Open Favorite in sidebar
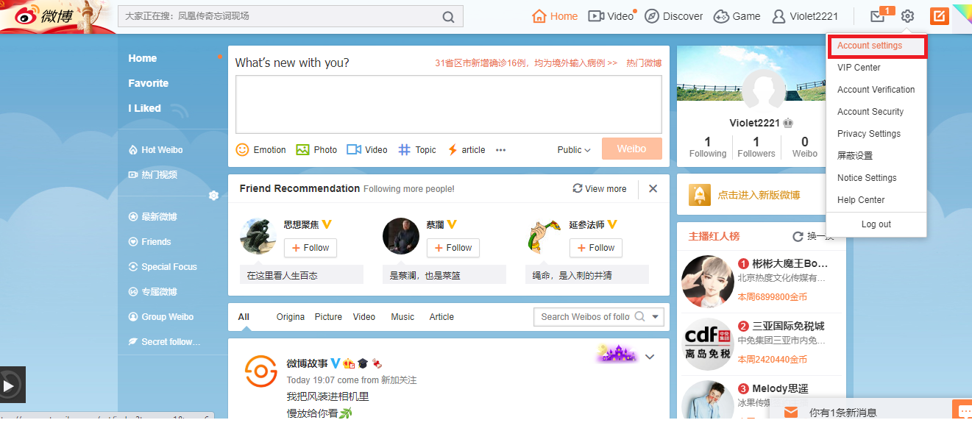The image size is (972, 445). [149, 83]
